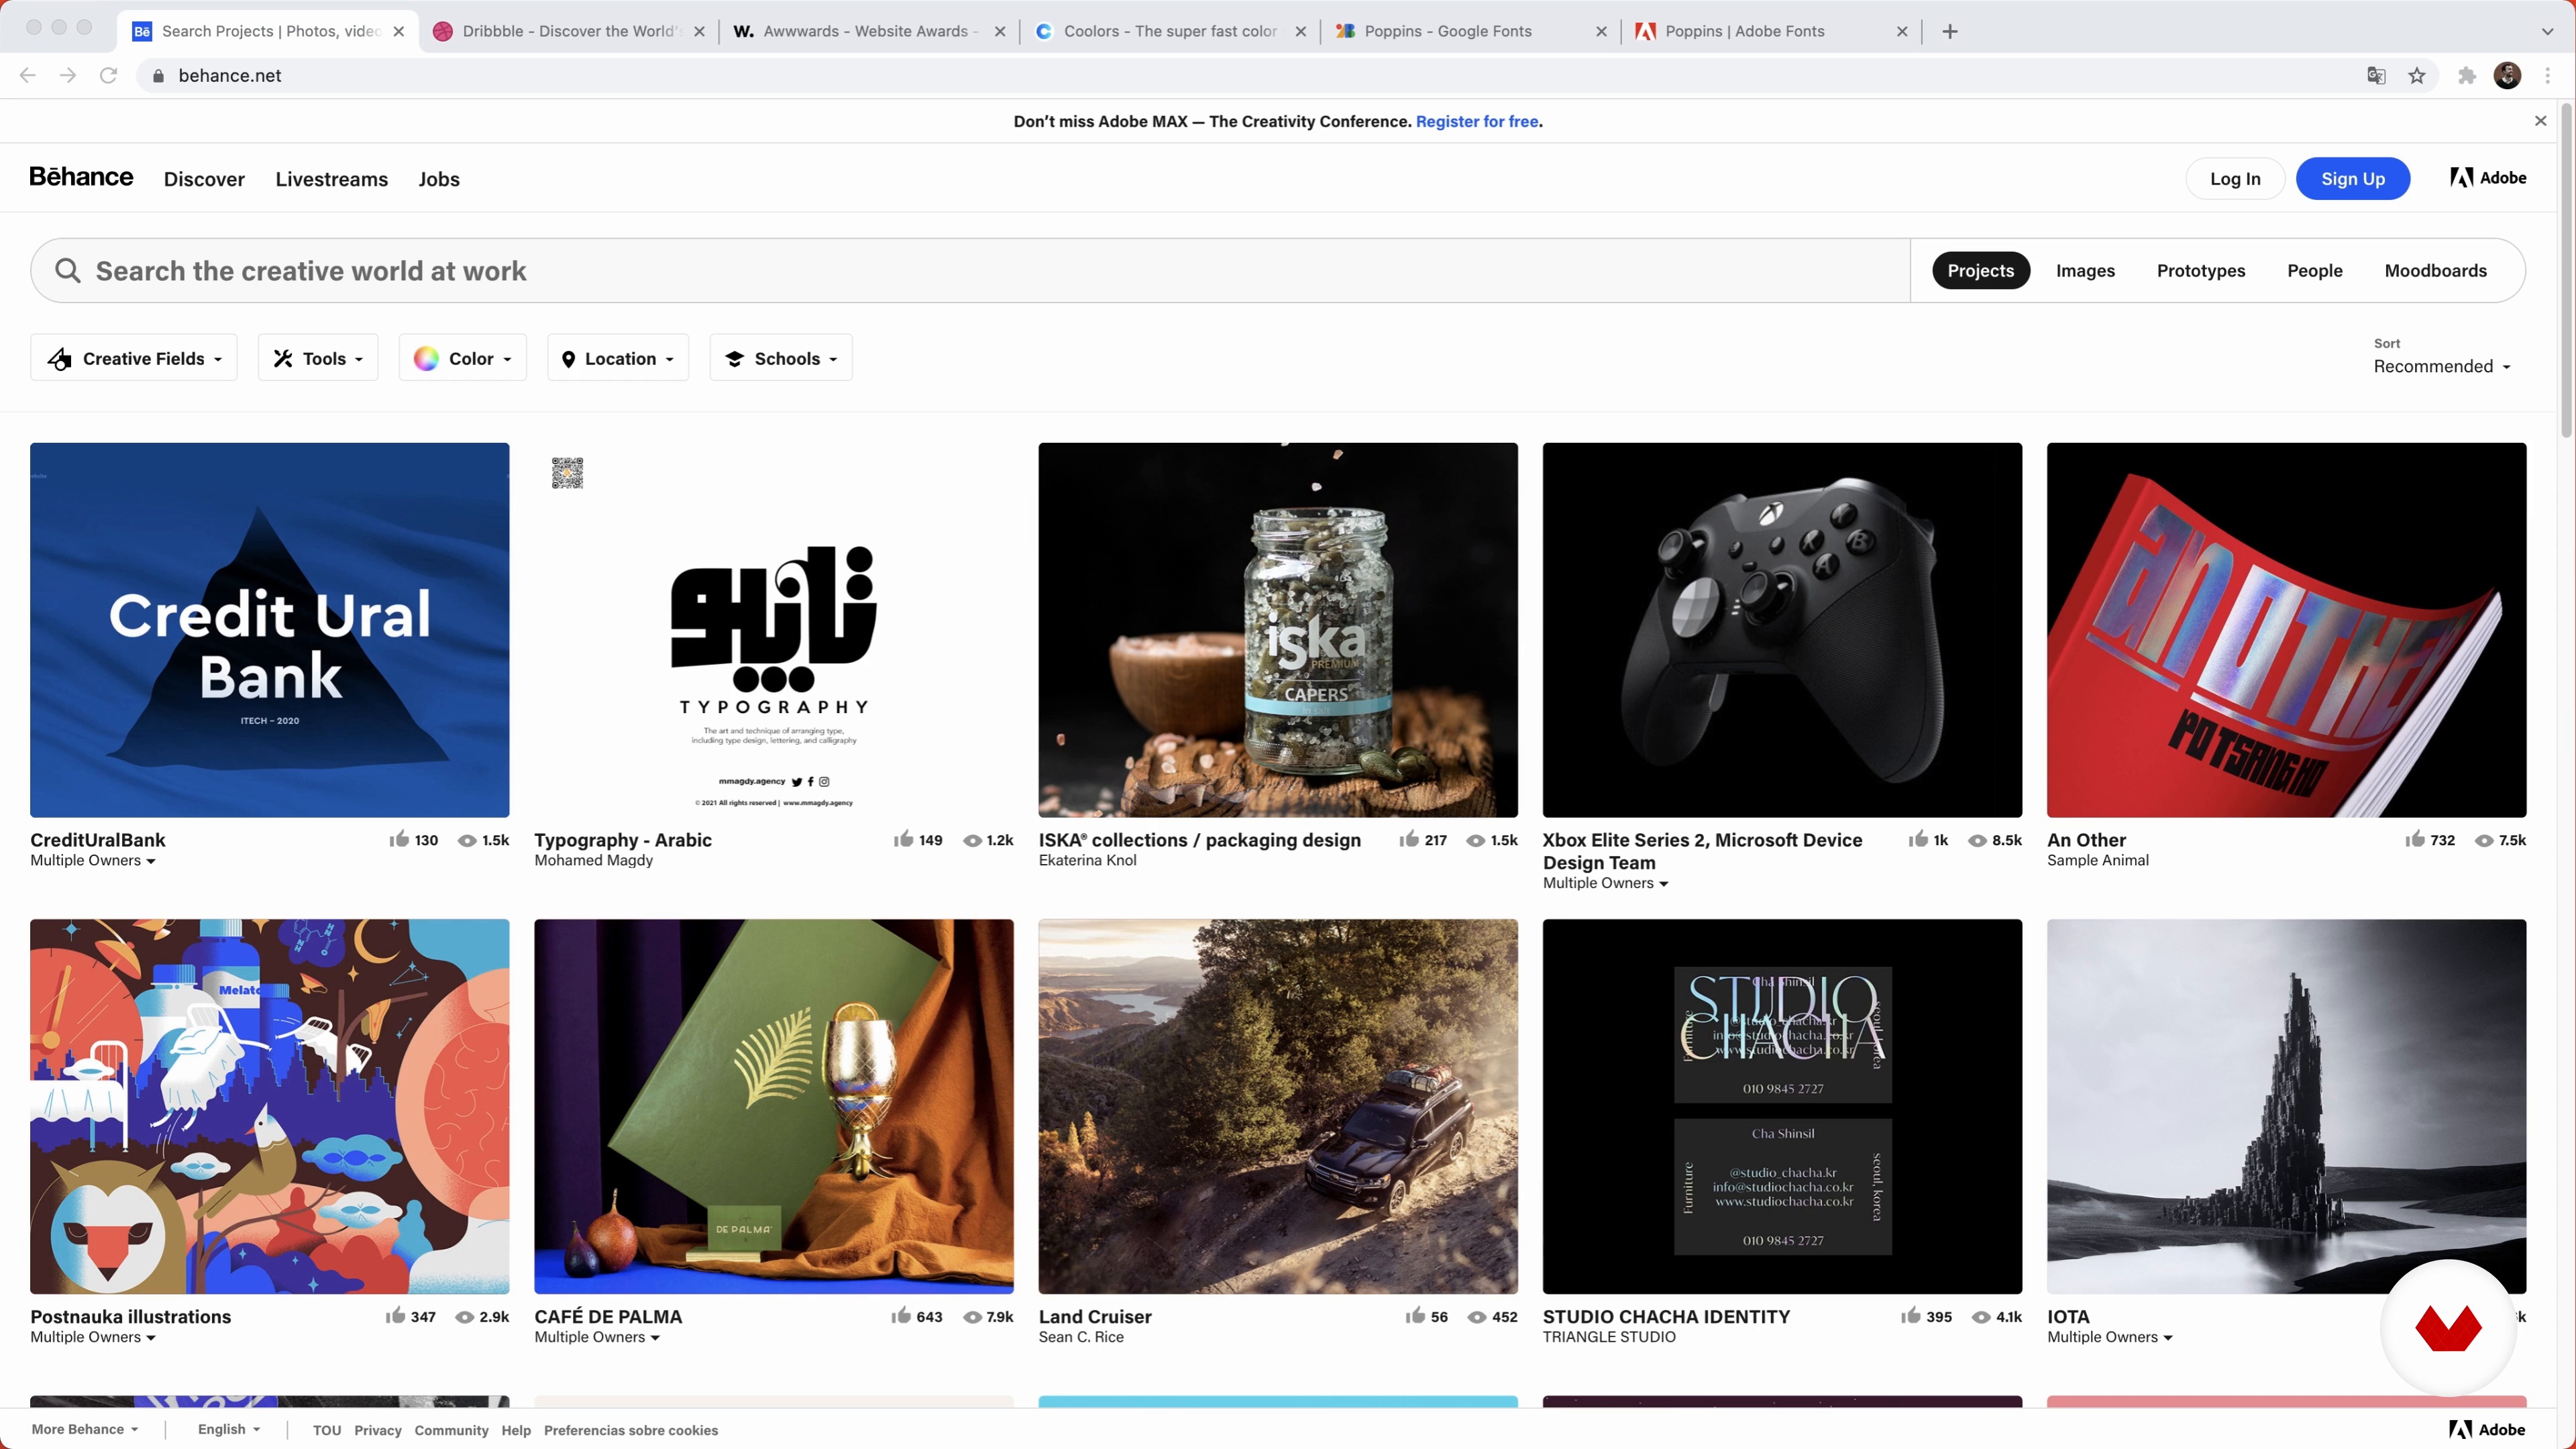Open the Jobs menu item
Image resolution: width=2576 pixels, height=1449 pixels.
[439, 179]
